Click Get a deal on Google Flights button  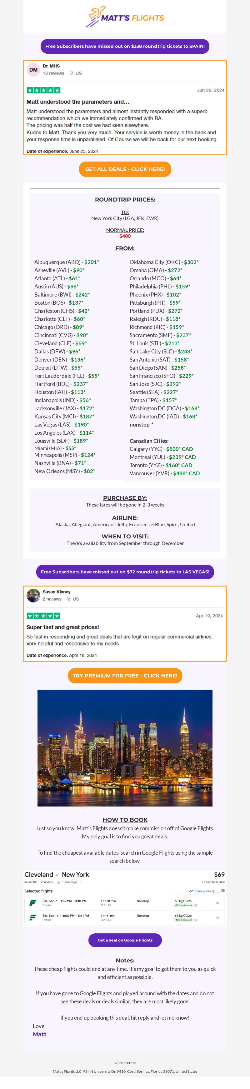tap(125, 940)
